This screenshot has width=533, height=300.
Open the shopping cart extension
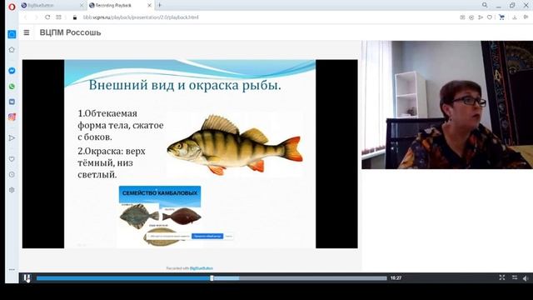coord(501,17)
